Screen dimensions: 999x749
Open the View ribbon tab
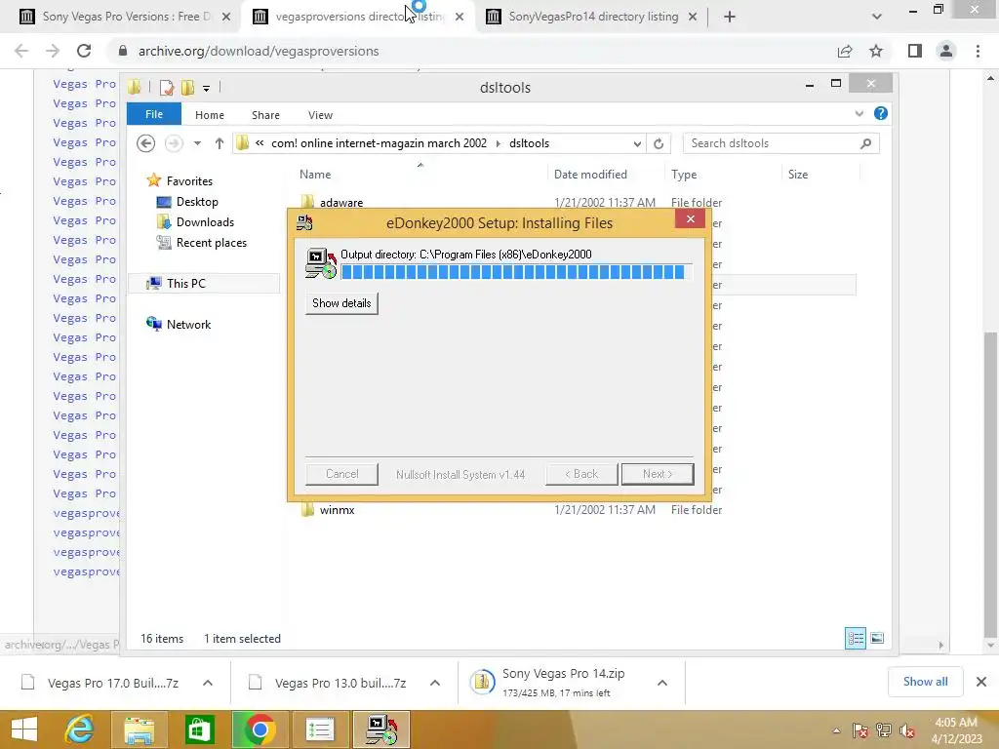(320, 115)
